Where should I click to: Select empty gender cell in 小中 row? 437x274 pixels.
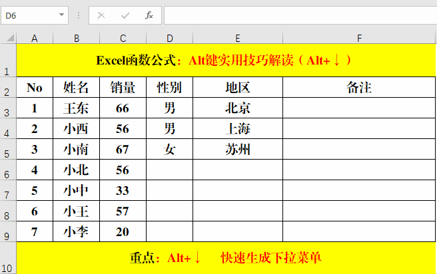(x=169, y=190)
